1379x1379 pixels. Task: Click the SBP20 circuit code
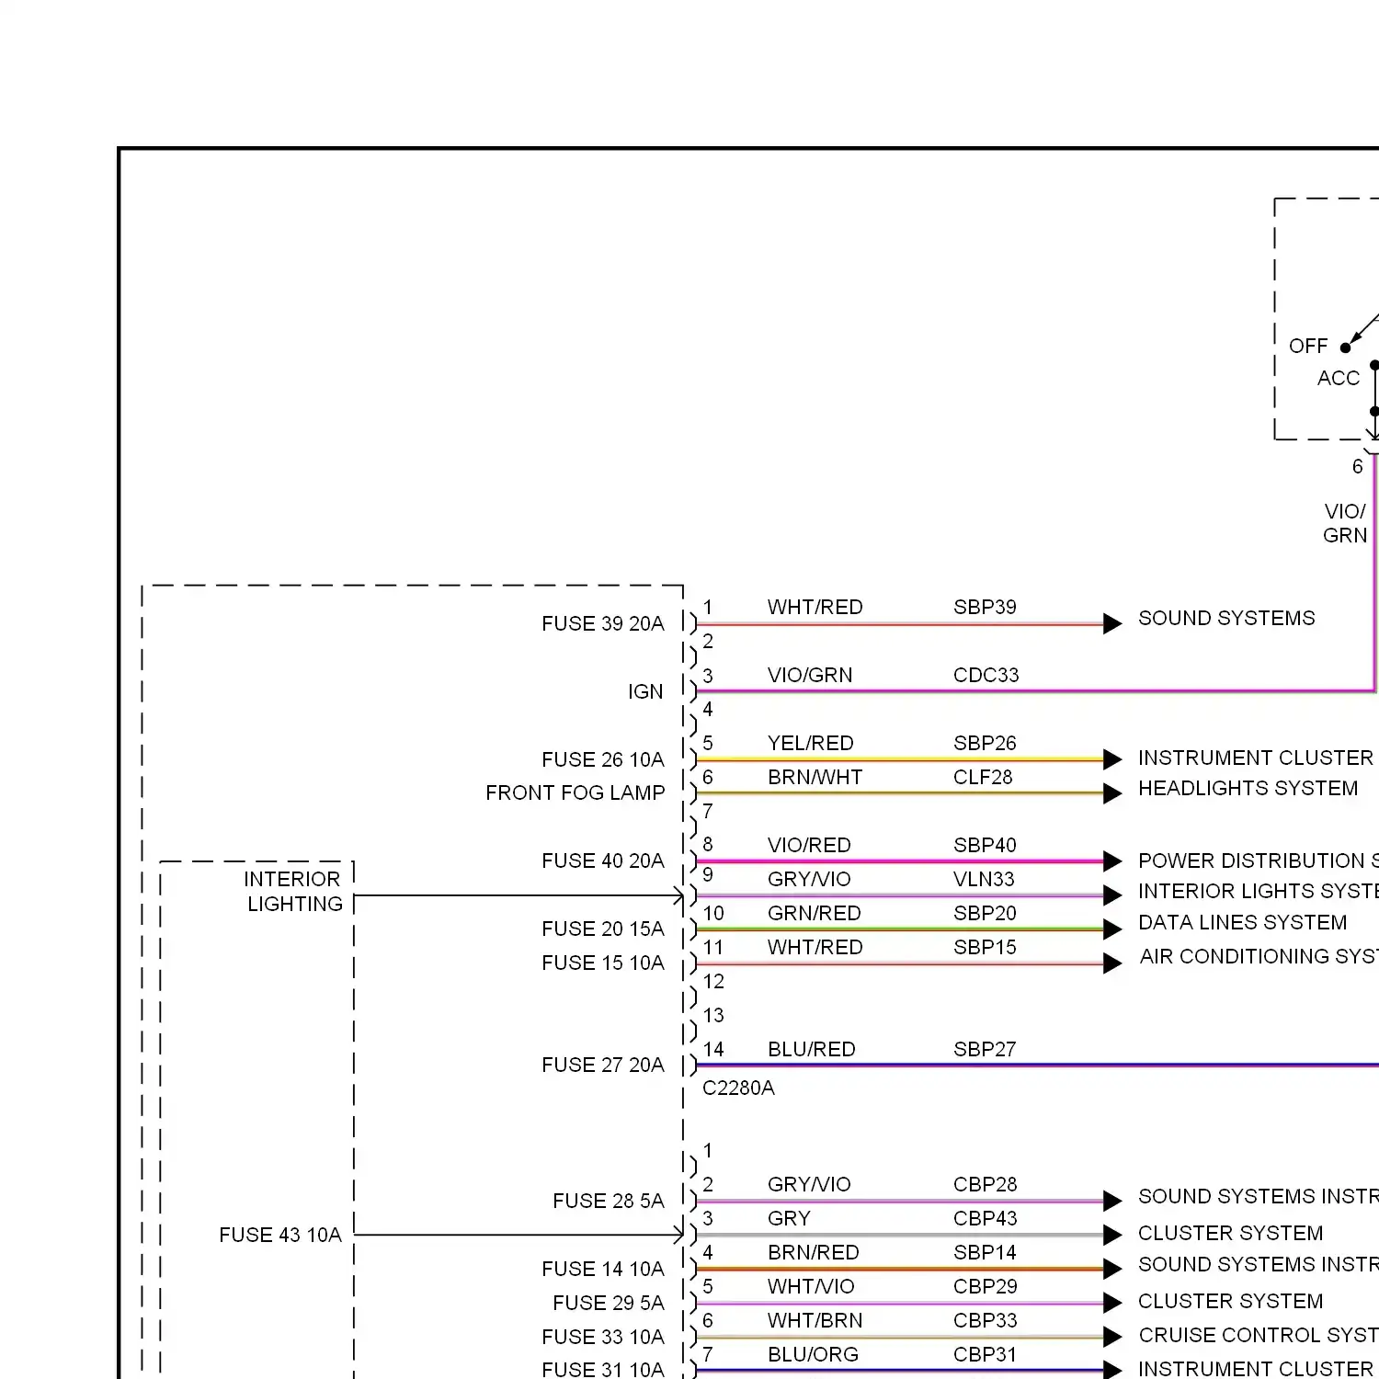[985, 913]
